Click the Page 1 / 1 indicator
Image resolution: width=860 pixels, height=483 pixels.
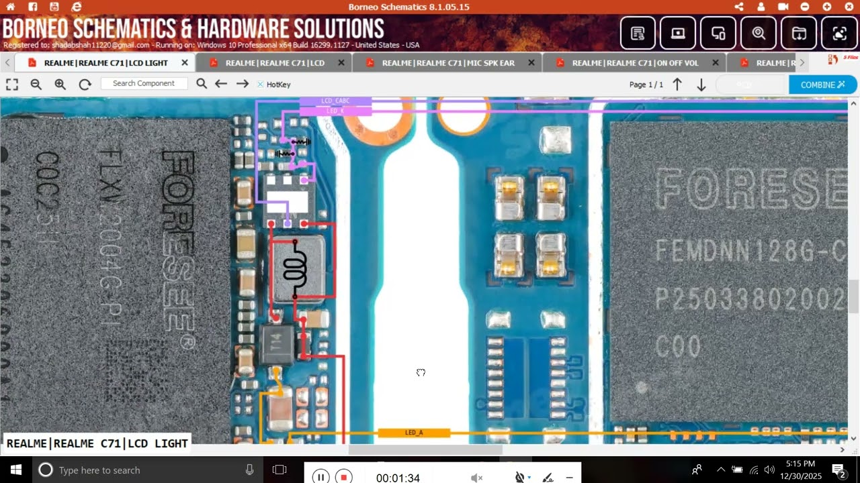click(x=646, y=85)
